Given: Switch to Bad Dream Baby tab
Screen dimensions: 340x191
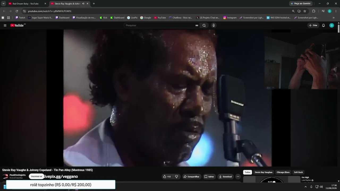Looking at the screenshot, I should coord(25,4).
